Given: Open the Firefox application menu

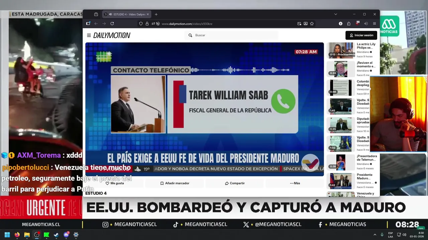Looking at the screenshot, I should [x=374, y=24].
